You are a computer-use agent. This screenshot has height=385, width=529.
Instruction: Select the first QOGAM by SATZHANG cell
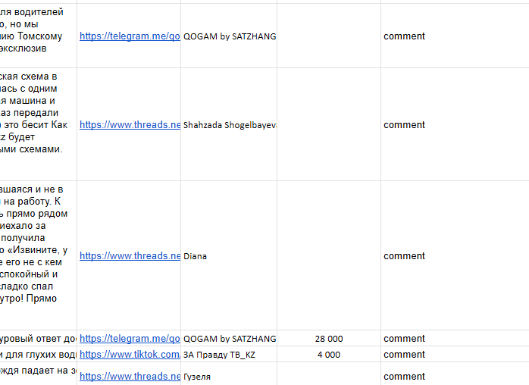pos(230,36)
